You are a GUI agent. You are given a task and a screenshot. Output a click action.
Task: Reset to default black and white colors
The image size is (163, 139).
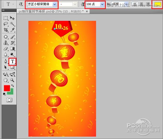tap(4, 94)
